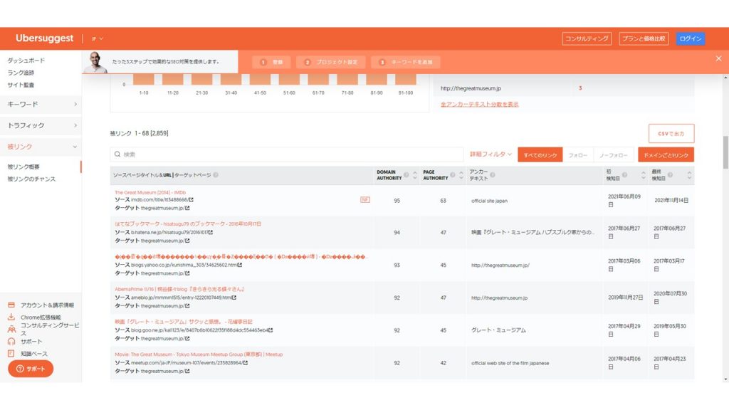Image resolution: width=729 pixels, height=410 pixels.
Task: Click the Page Authority info icon
Action: point(454,174)
